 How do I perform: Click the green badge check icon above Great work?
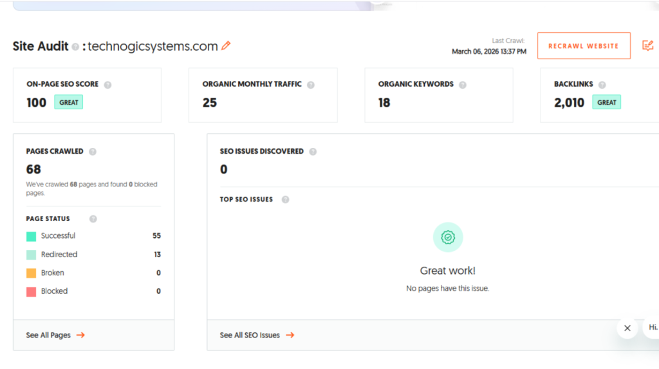[x=448, y=237]
